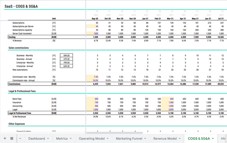Image resolution: width=227 pixels, height=143 pixels.
Task: Select the Operating Model tab
Action: pyautogui.click(x=92, y=138)
